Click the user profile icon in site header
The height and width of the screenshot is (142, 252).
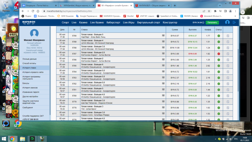pyautogui.click(x=227, y=22)
